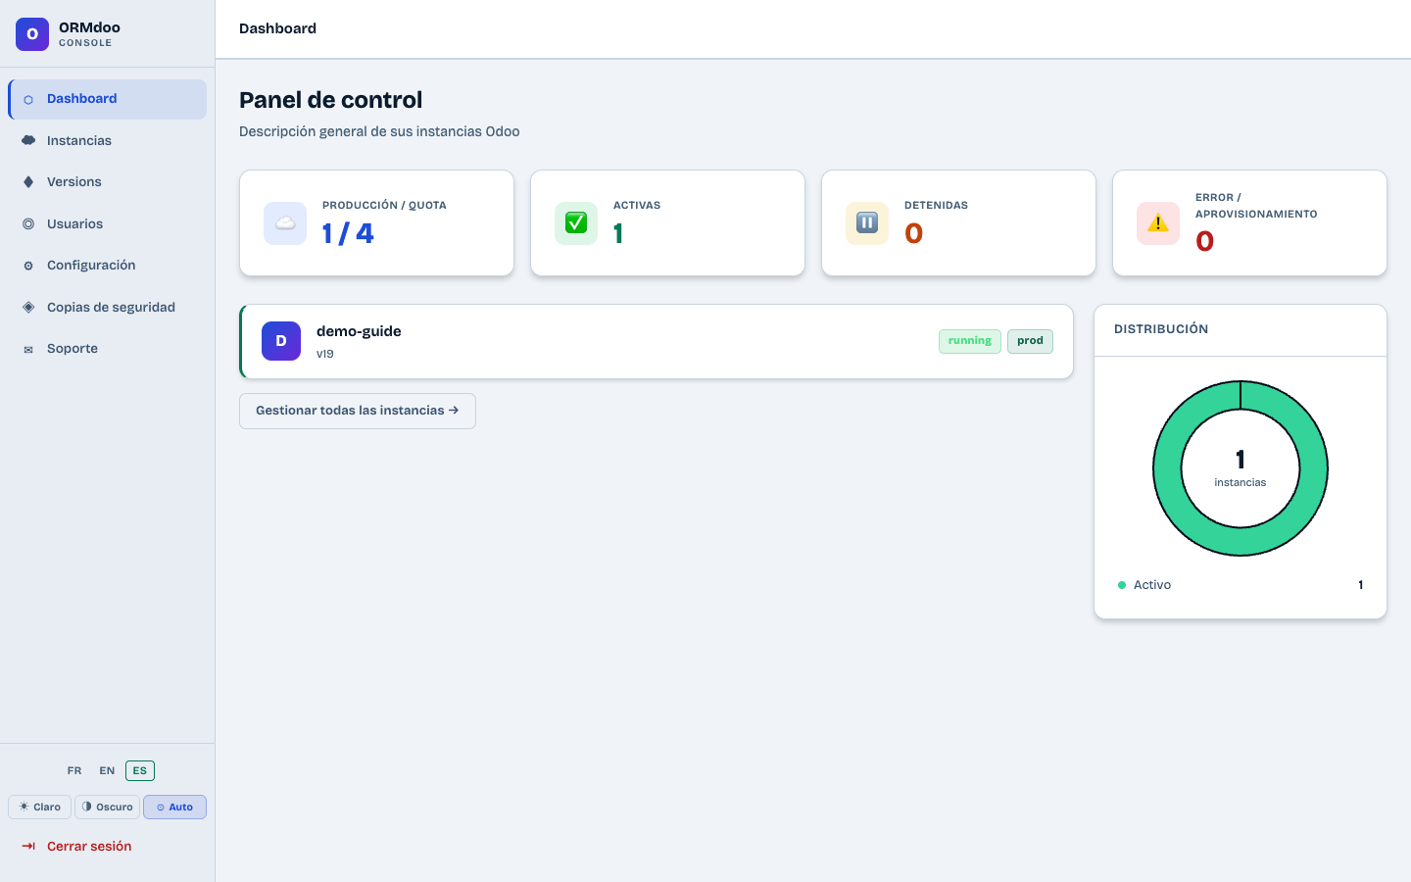Click the green Activo legend dot

click(x=1122, y=585)
